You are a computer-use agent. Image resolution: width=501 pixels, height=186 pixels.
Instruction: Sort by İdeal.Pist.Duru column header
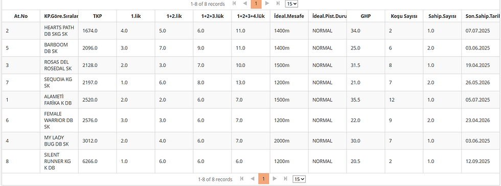328,16
